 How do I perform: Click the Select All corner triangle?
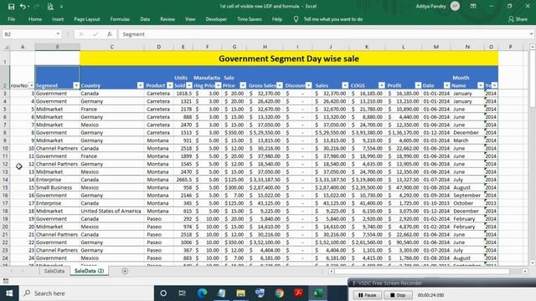click(6, 47)
